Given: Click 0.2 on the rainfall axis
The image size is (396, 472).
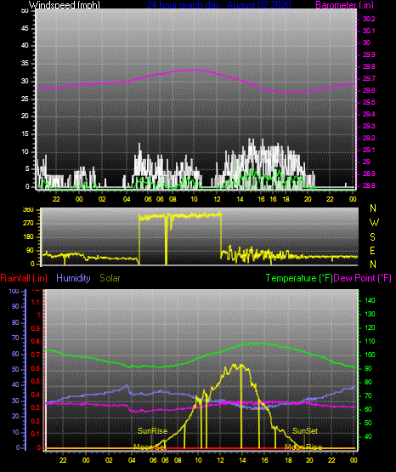Looking at the screenshot, I should point(35,421).
